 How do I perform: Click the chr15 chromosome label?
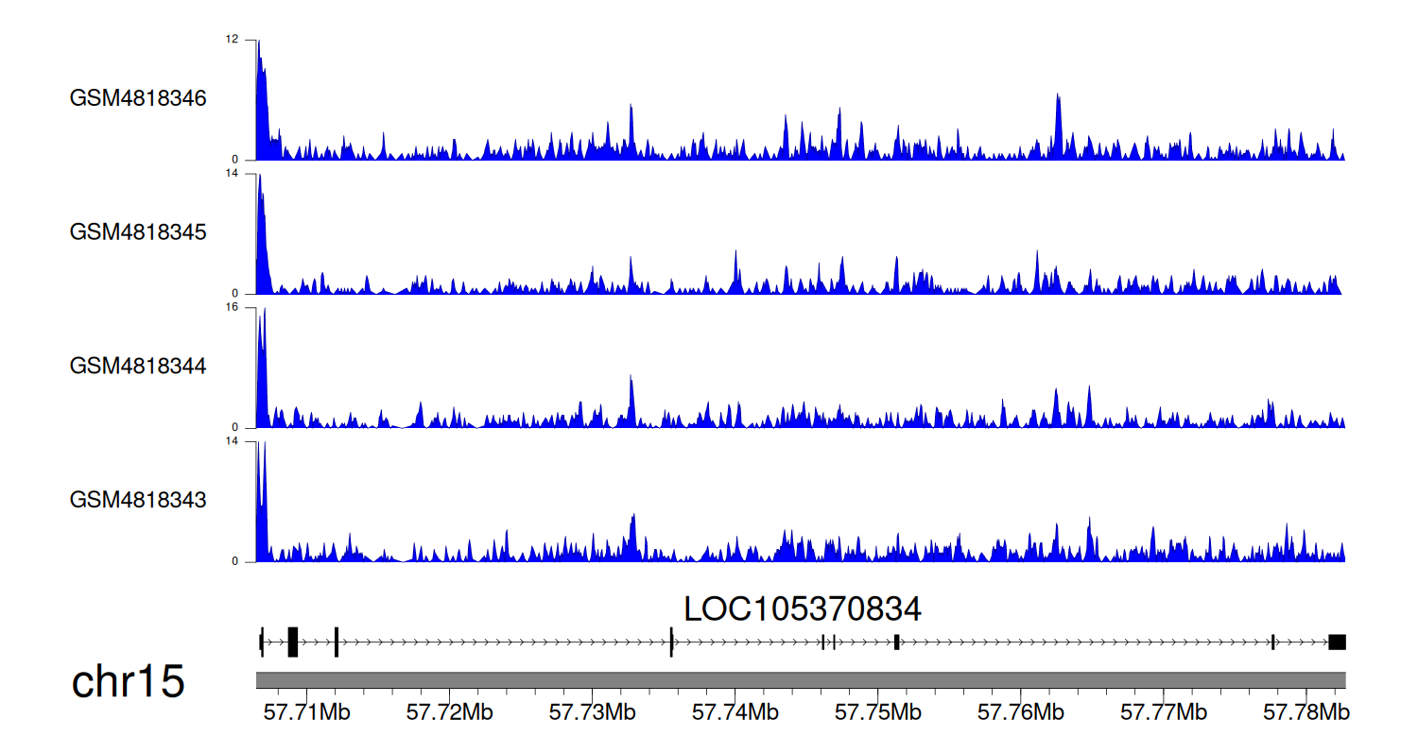(x=128, y=682)
